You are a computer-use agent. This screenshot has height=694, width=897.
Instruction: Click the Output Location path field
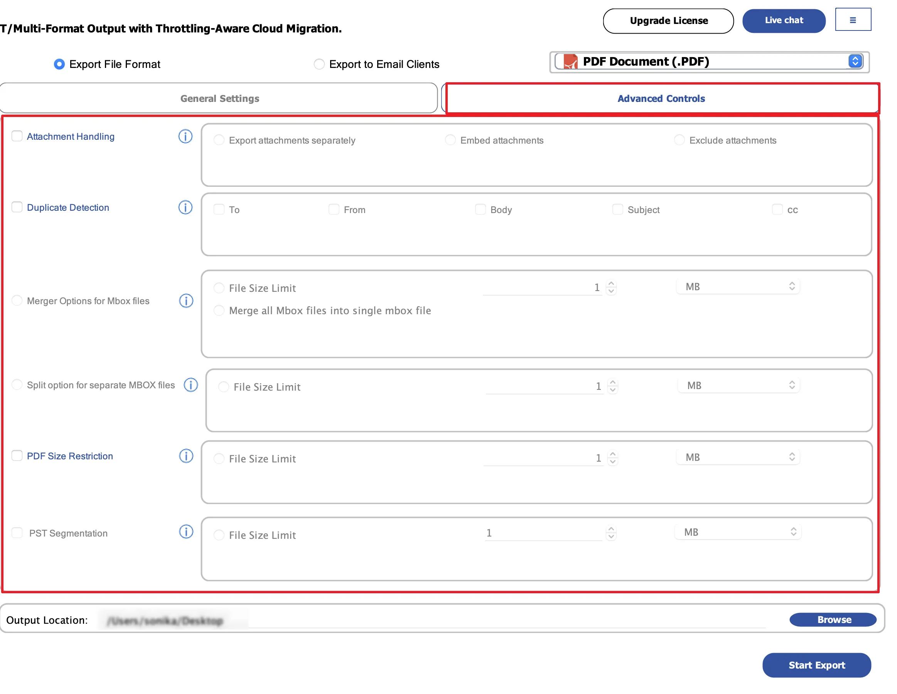pyautogui.click(x=432, y=620)
